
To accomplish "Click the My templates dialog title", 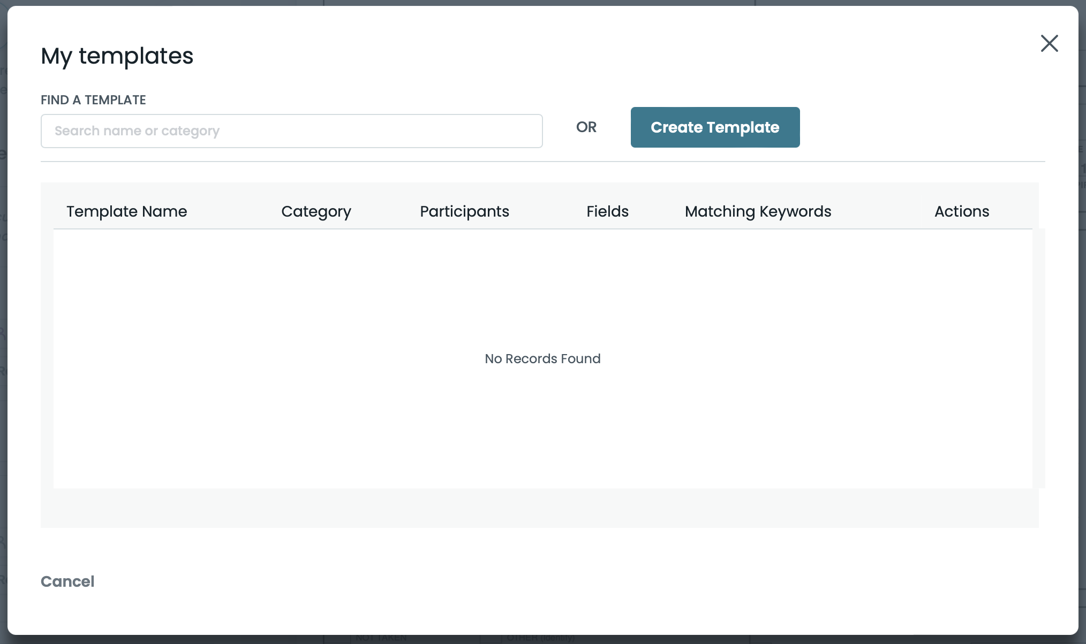I will pyautogui.click(x=117, y=56).
